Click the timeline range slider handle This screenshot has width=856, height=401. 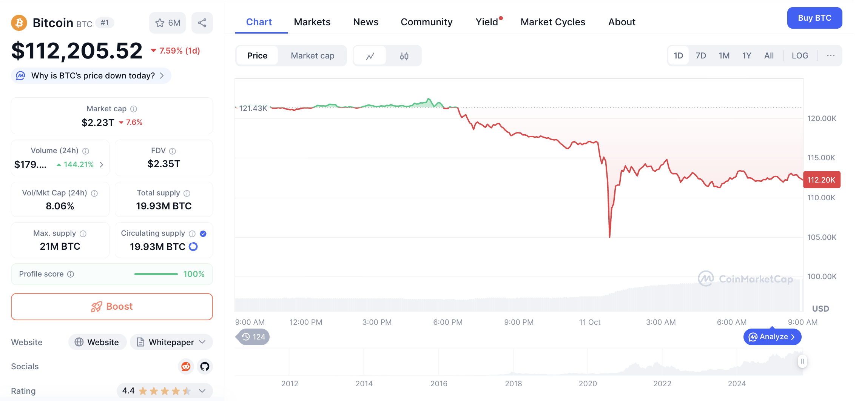[802, 361]
